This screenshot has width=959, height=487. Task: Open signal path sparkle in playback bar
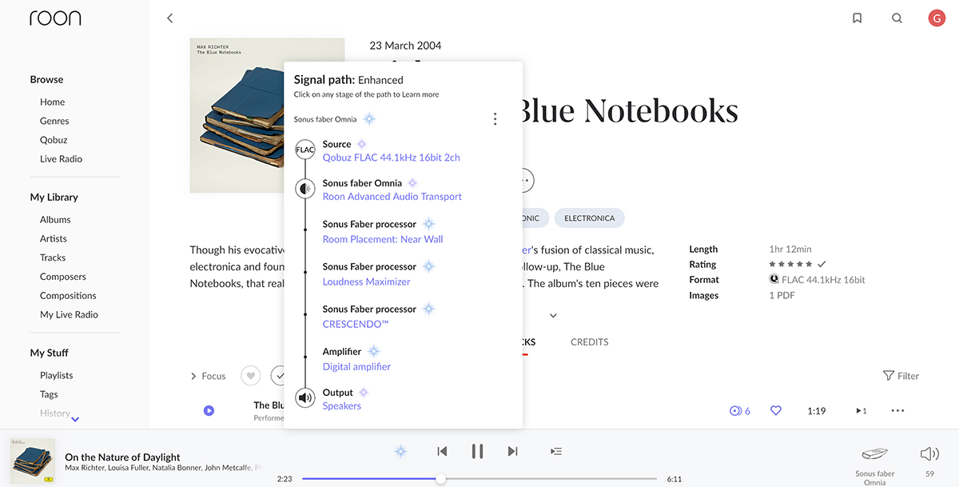coord(401,451)
